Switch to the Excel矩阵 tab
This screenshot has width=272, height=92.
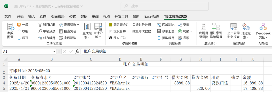point(152,17)
